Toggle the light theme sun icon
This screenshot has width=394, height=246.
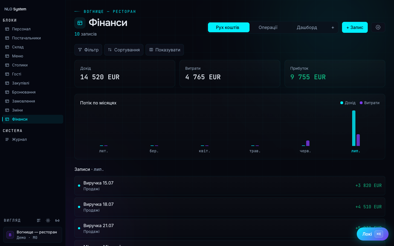coord(48,220)
